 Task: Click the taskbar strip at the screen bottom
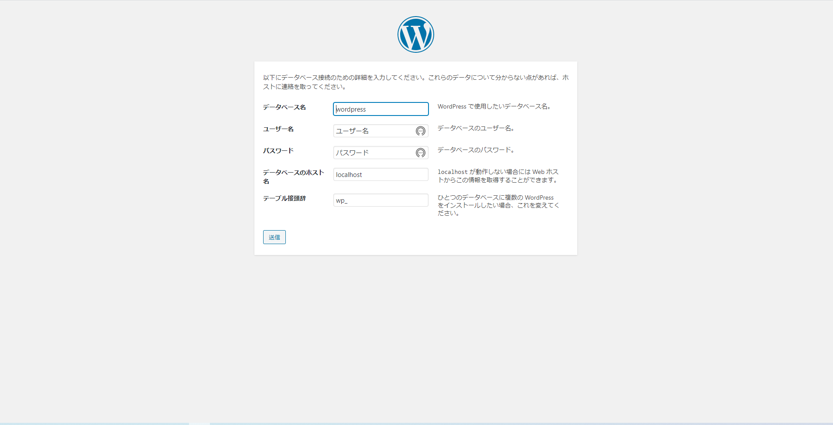tap(416, 422)
